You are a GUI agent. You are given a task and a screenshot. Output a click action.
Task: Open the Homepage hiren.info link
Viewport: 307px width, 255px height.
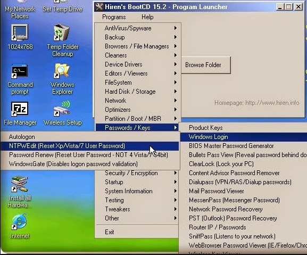coord(256,103)
